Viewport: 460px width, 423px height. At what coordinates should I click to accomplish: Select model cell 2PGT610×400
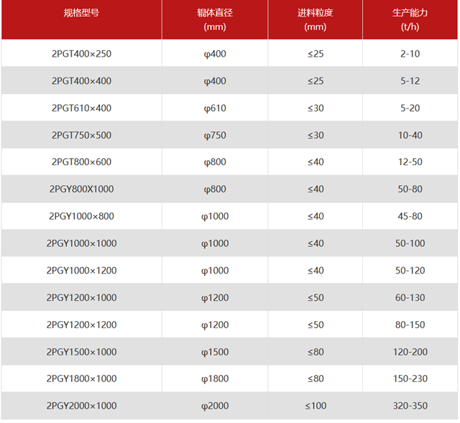pyautogui.click(x=81, y=108)
